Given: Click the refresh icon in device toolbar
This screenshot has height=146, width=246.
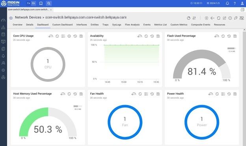Looking at the screenshot, I should coord(218,18).
